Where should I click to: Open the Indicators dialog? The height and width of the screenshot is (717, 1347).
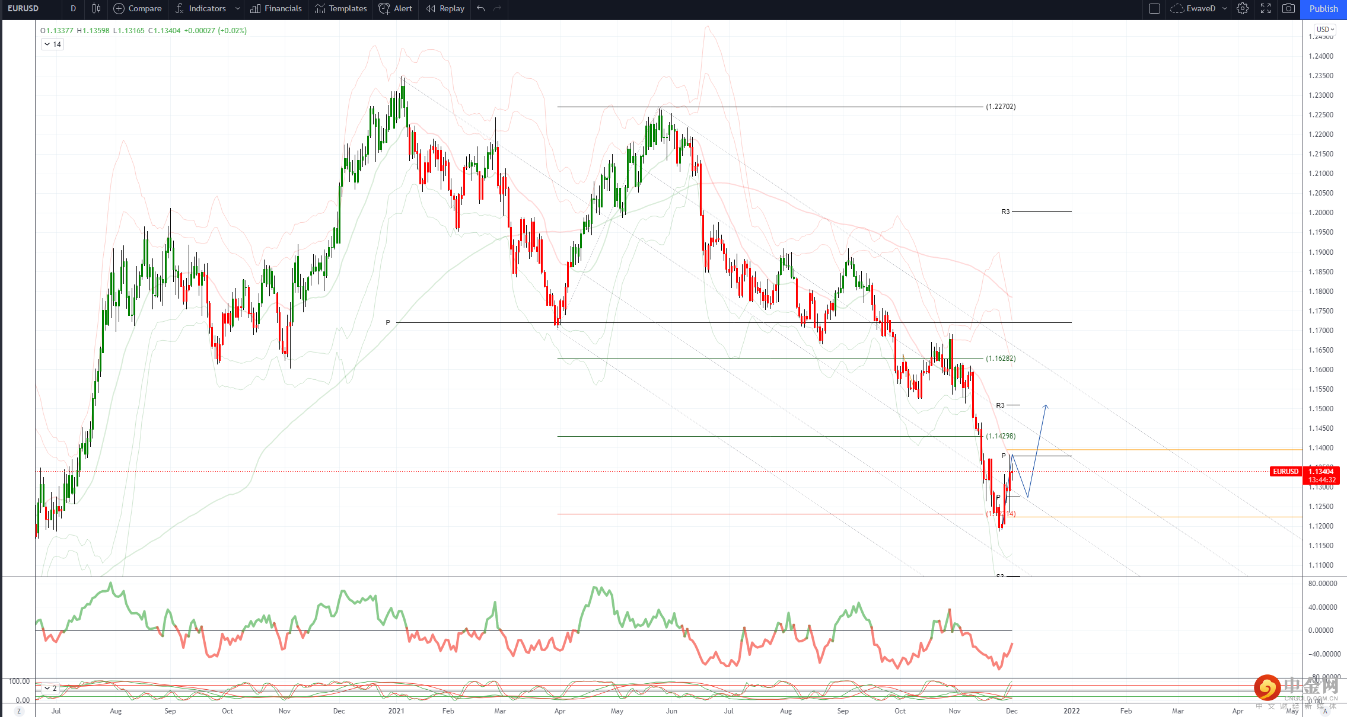tap(200, 8)
